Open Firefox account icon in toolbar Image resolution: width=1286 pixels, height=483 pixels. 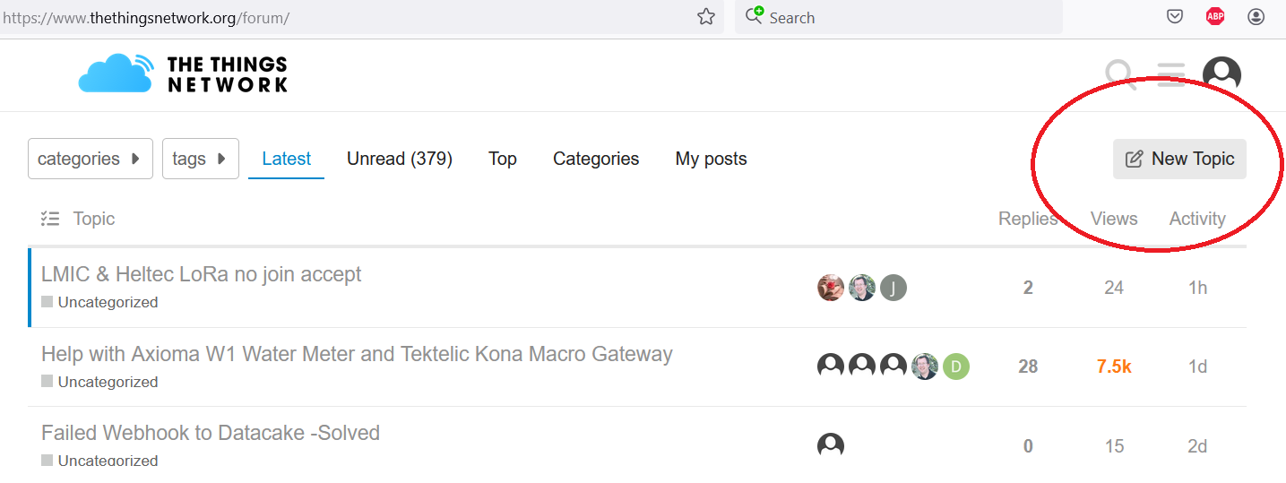pyautogui.click(x=1256, y=16)
